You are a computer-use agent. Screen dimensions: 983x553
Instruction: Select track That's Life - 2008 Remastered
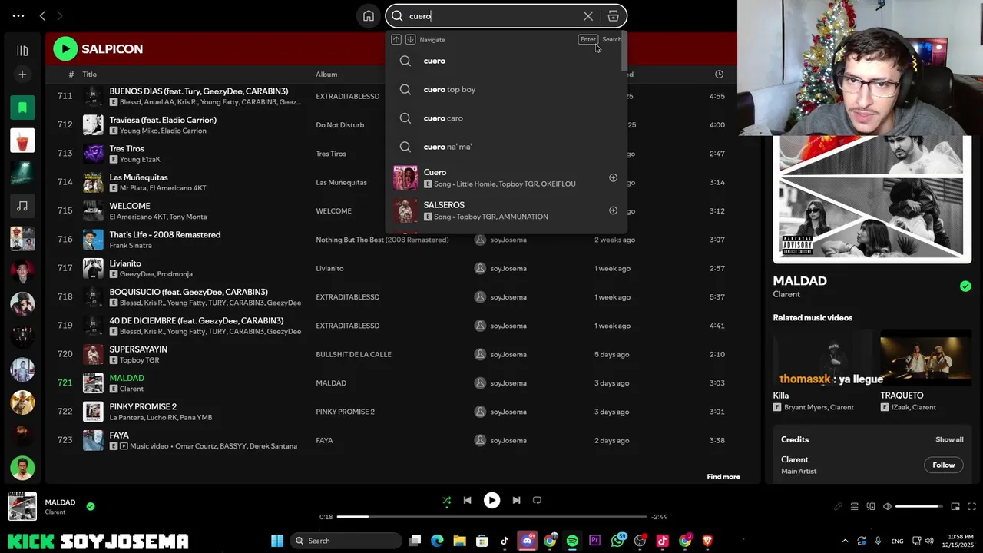point(165,235)
